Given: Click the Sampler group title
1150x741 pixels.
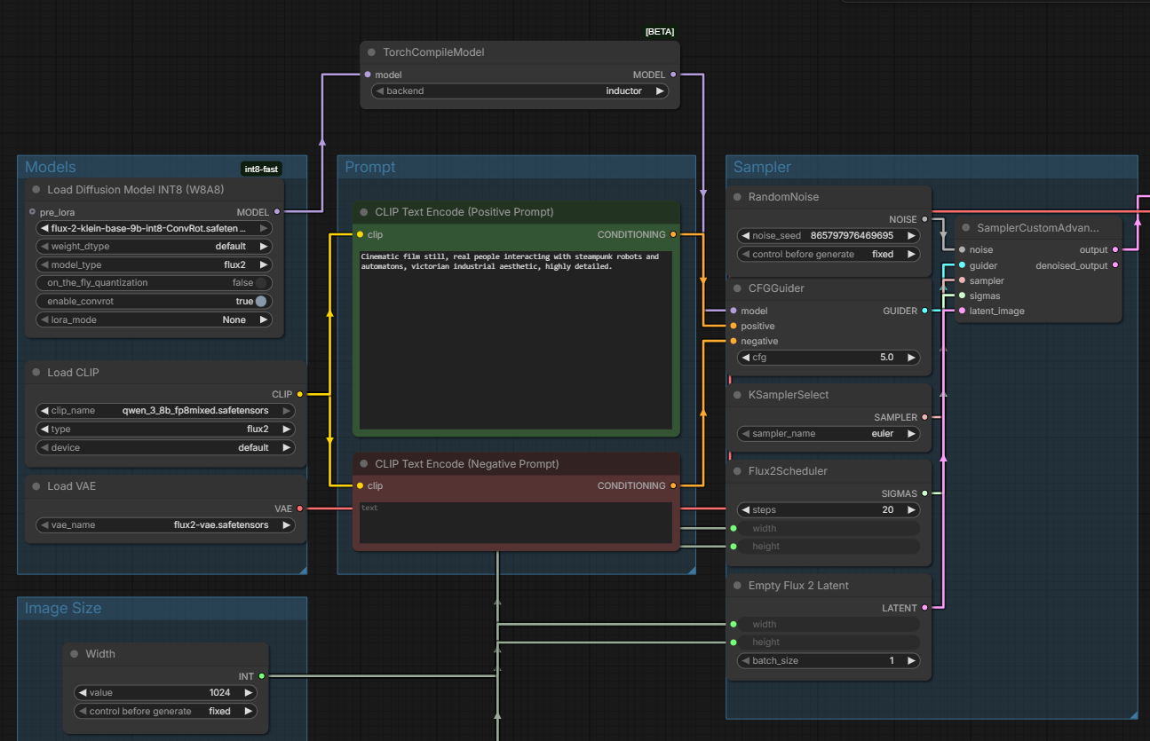Looking at the screenshot, I should 762,168.
